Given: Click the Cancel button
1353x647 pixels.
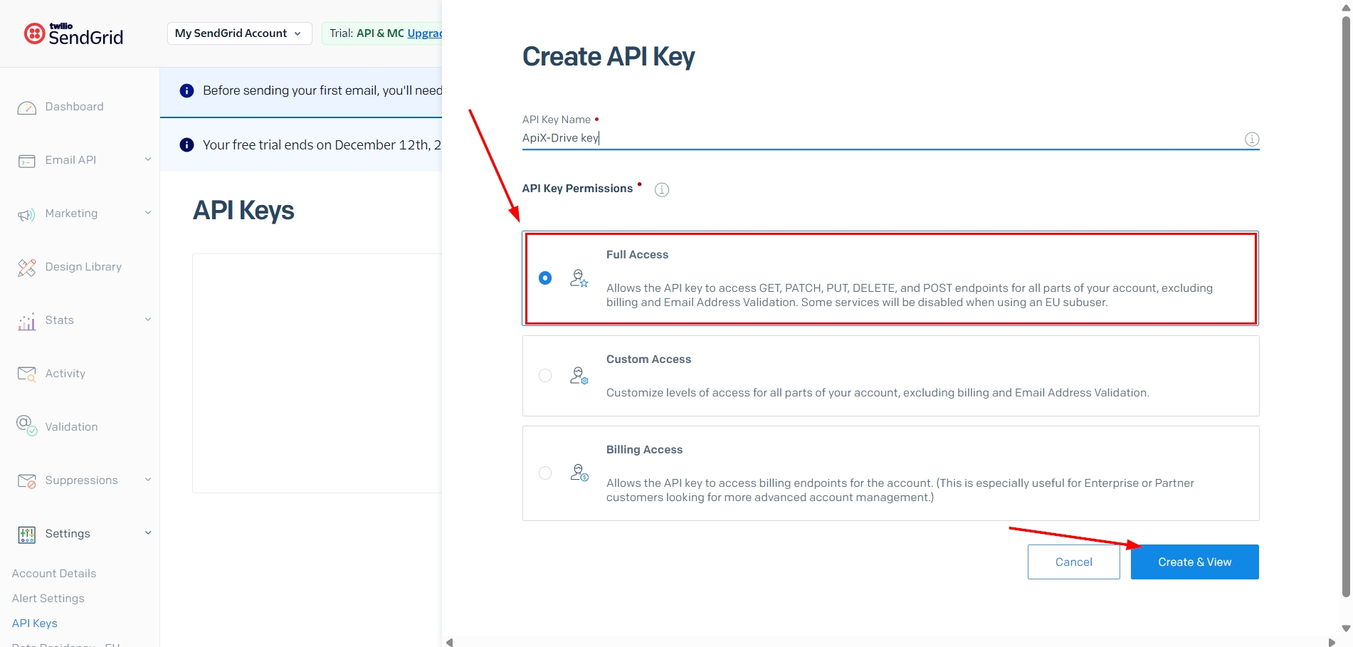Looking at the screenshot, I should [1073, 562].
